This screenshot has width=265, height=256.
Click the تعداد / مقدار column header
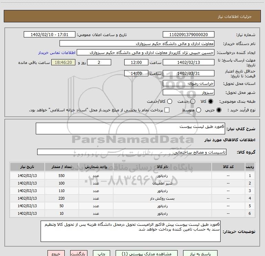tap(62, 167)
